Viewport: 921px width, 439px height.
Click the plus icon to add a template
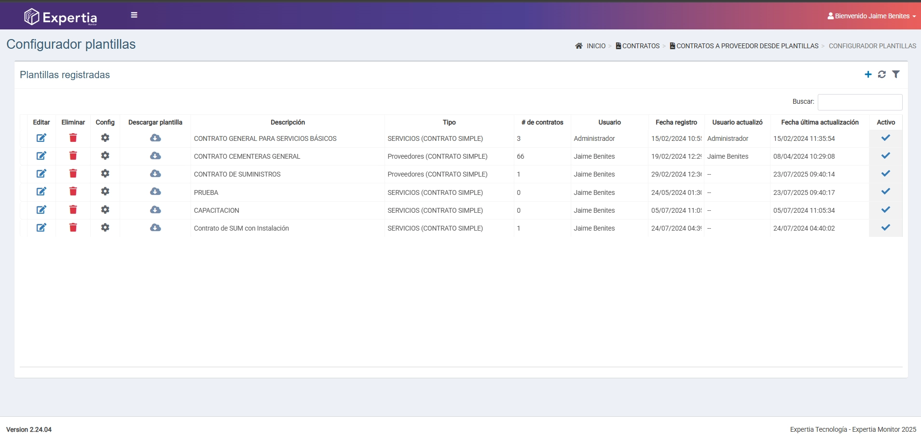click(x=868, y=74)
